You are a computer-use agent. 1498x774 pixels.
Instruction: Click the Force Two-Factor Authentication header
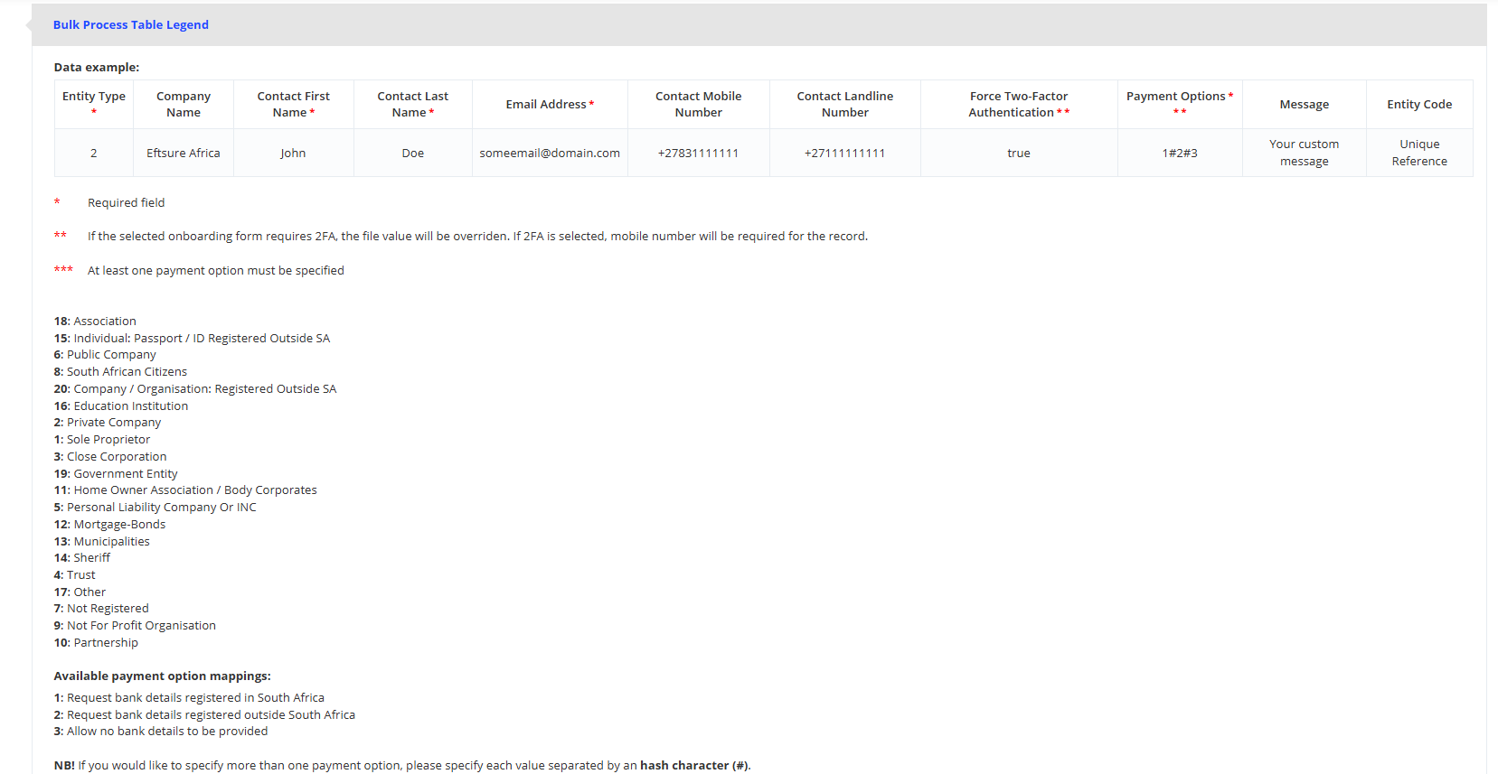point(1018,104)
